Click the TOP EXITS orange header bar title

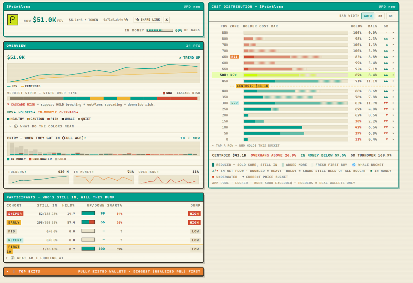click(x=29, y=272)
